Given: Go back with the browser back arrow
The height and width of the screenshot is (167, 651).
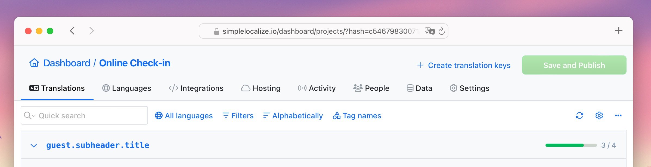Looking at the screenshot, I should pyautogui.click(x=72, y=31).
